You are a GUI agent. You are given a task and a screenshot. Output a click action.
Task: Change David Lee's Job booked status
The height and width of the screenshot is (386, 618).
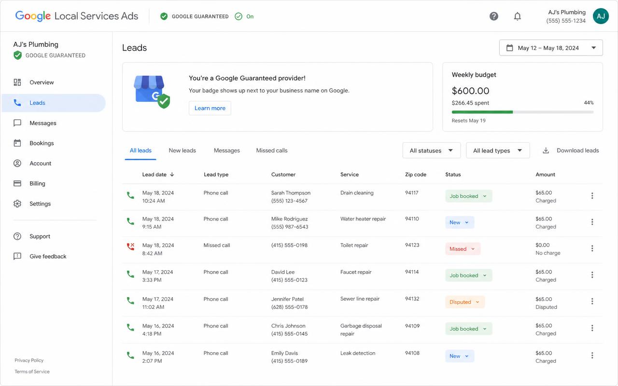468,276
